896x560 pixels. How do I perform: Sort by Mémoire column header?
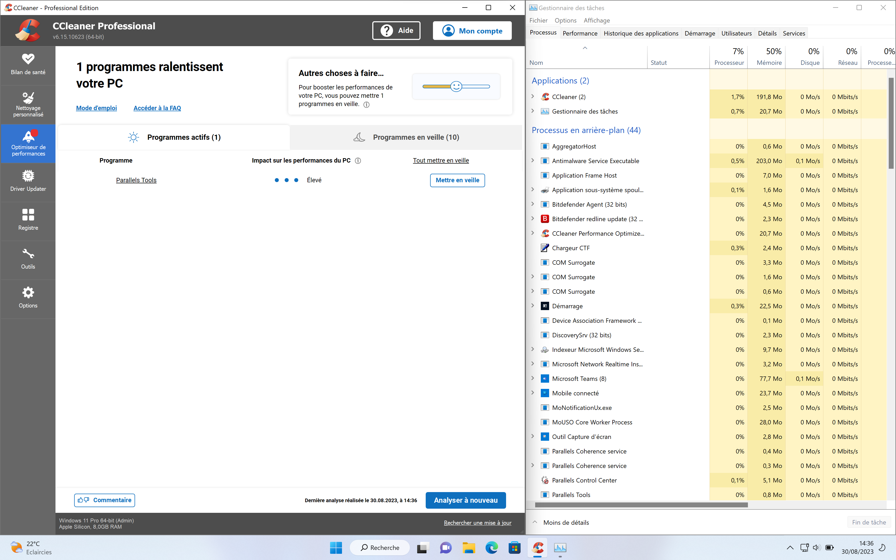click(766, 57)
